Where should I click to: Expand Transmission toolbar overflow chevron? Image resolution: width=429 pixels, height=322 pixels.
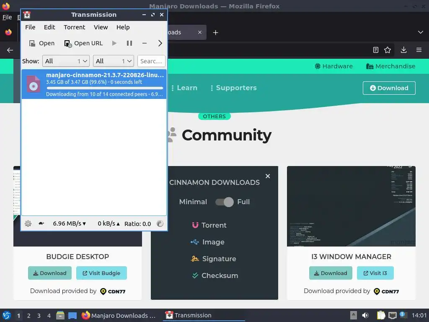tap(160, 43)
